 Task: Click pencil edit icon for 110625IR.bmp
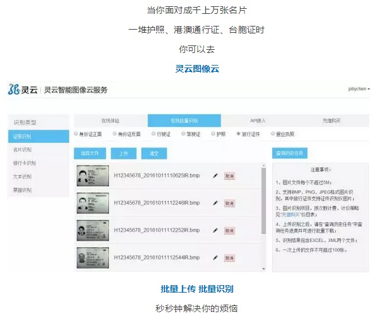[215, 175]
